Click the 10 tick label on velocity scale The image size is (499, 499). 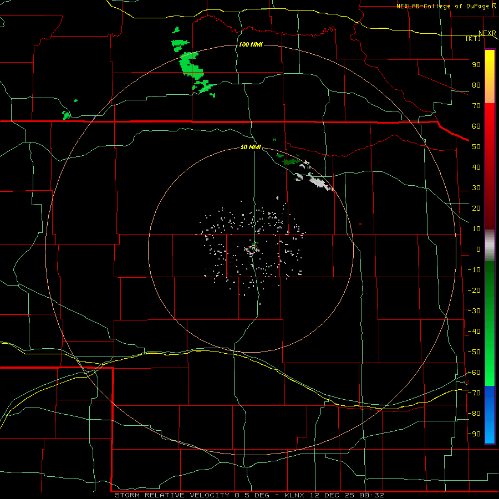point(476,229)
